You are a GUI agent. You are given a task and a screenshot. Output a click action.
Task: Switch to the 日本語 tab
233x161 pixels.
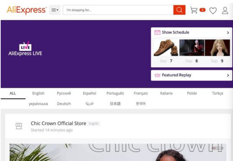pyautogui.click(x=115, y=104)
